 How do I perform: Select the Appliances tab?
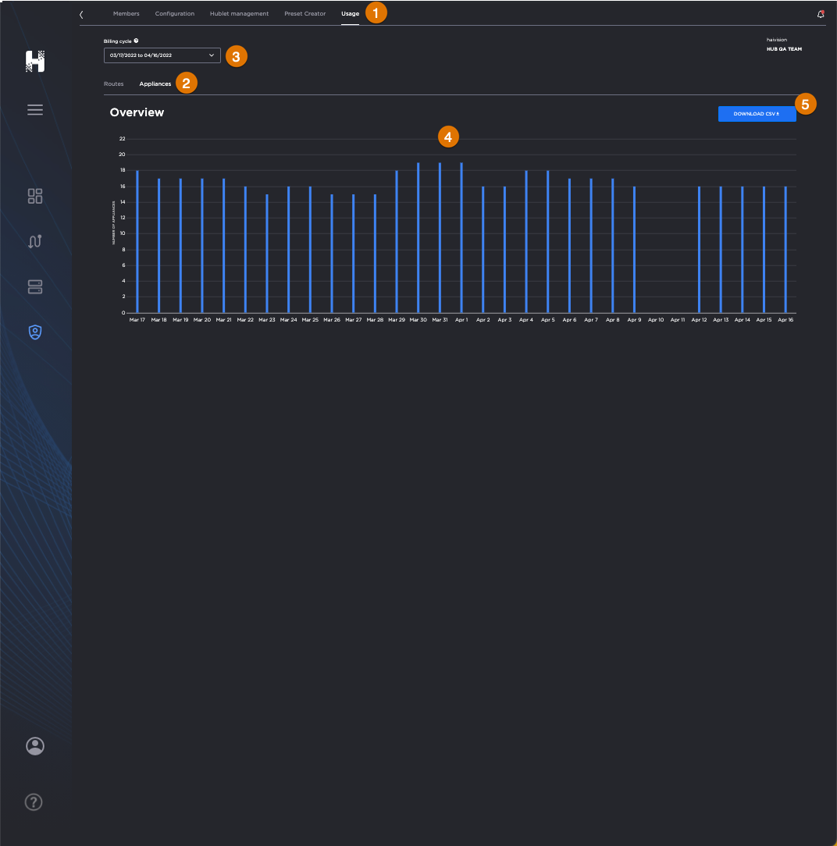coord(155,84)
